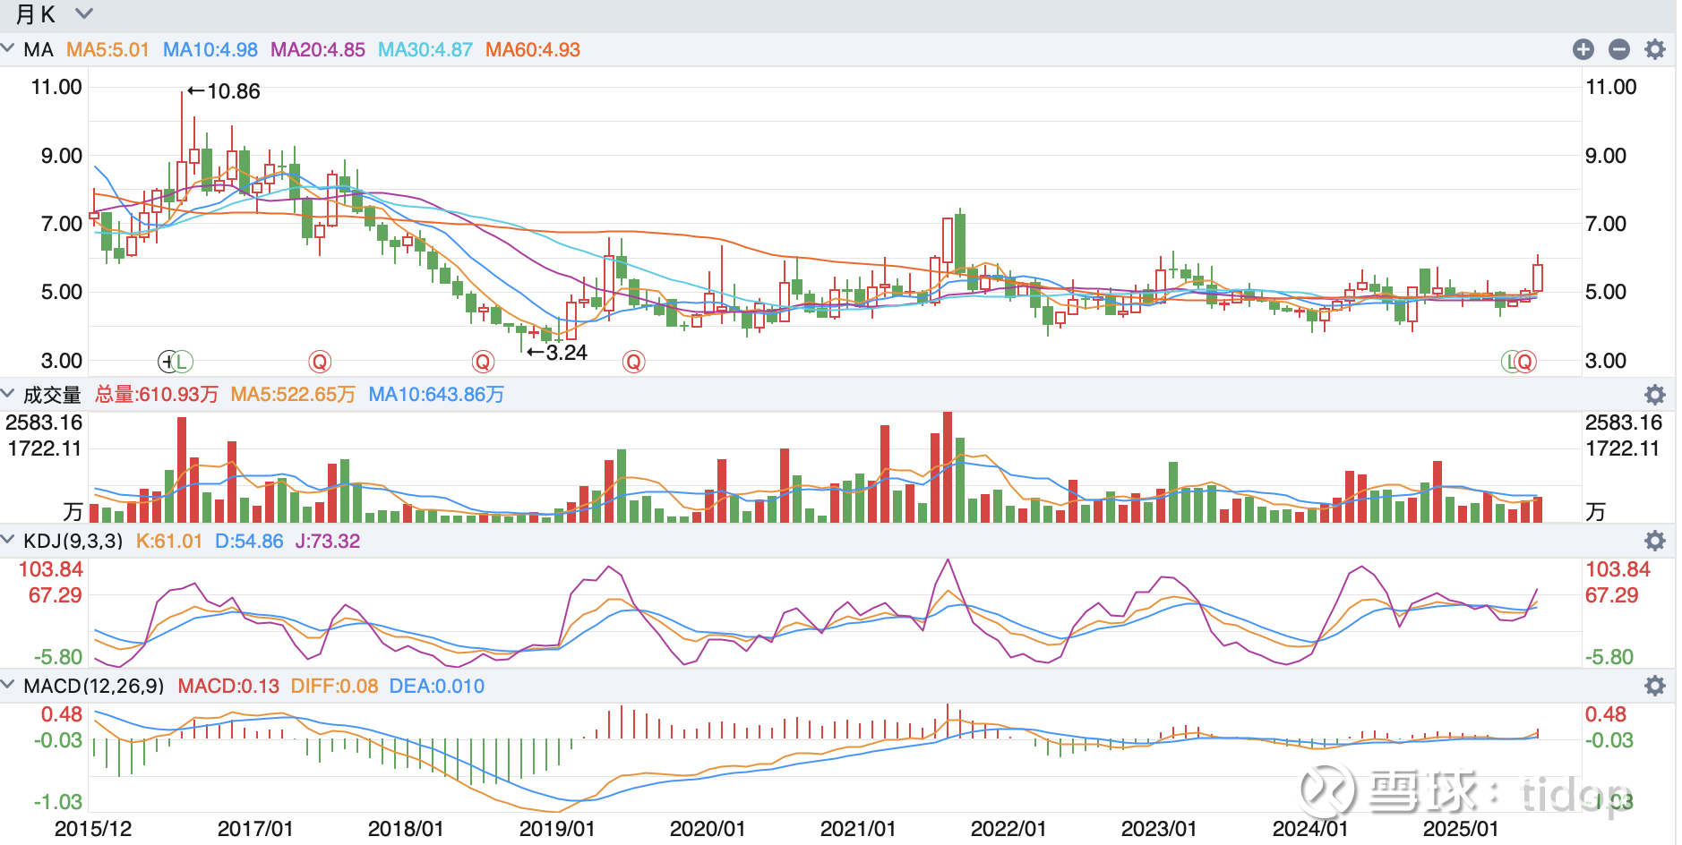Click the green L marker beside the circled plus

click(x=182, y=362)
